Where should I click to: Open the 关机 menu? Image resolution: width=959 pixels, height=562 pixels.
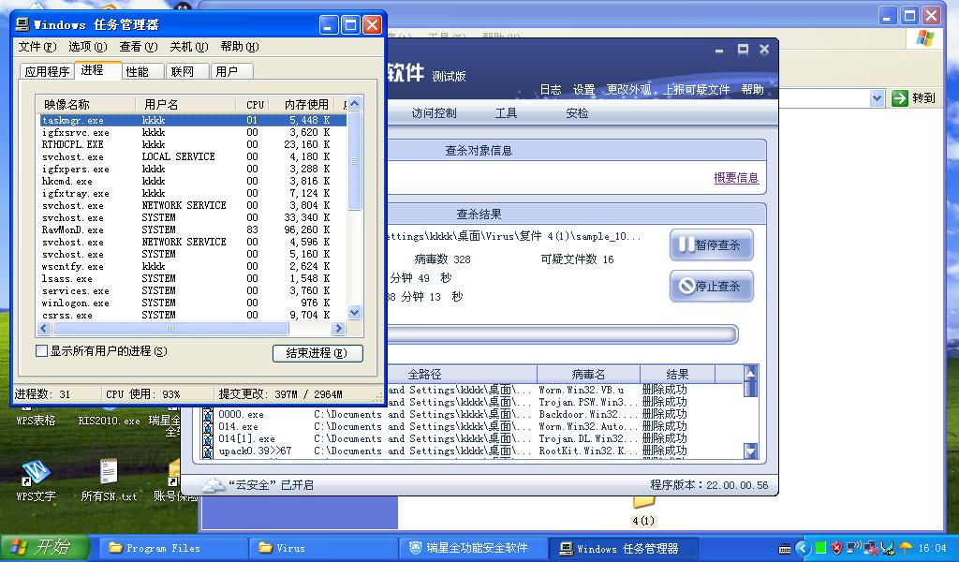coord(189,47)
